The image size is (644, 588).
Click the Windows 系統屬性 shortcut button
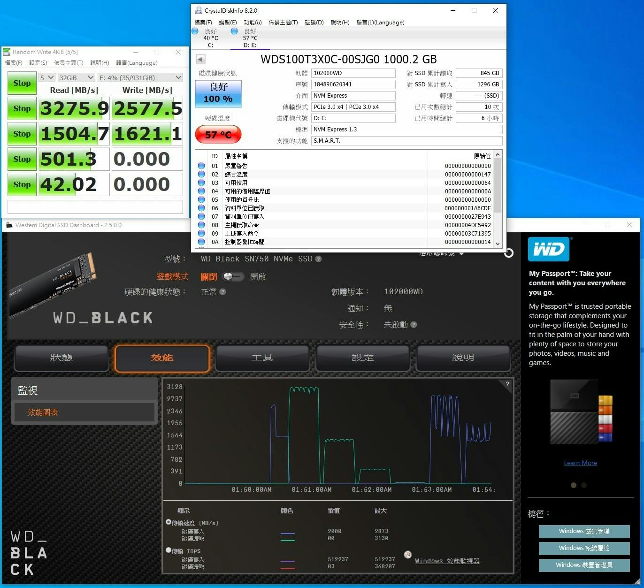pyautogui.click(x=584, y=548)
